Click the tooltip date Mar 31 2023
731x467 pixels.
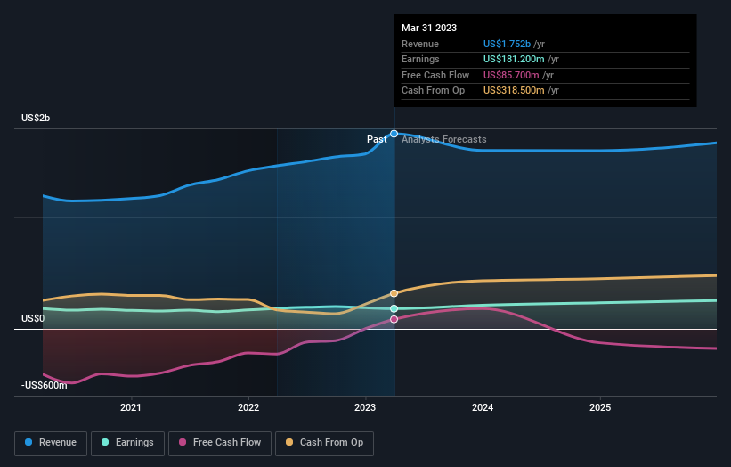point(429,28)
